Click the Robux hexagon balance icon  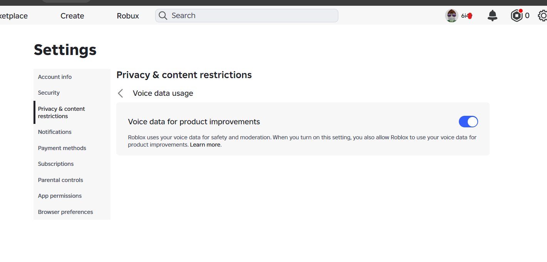516,16
